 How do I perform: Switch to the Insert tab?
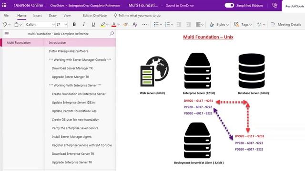click(37, 16)
